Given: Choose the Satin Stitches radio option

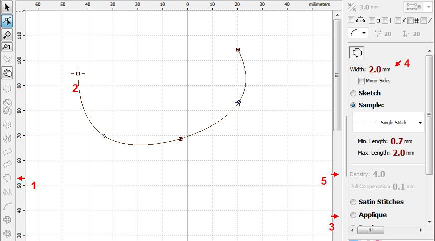Looking at the screenshot, I should [x=353, y=202].
